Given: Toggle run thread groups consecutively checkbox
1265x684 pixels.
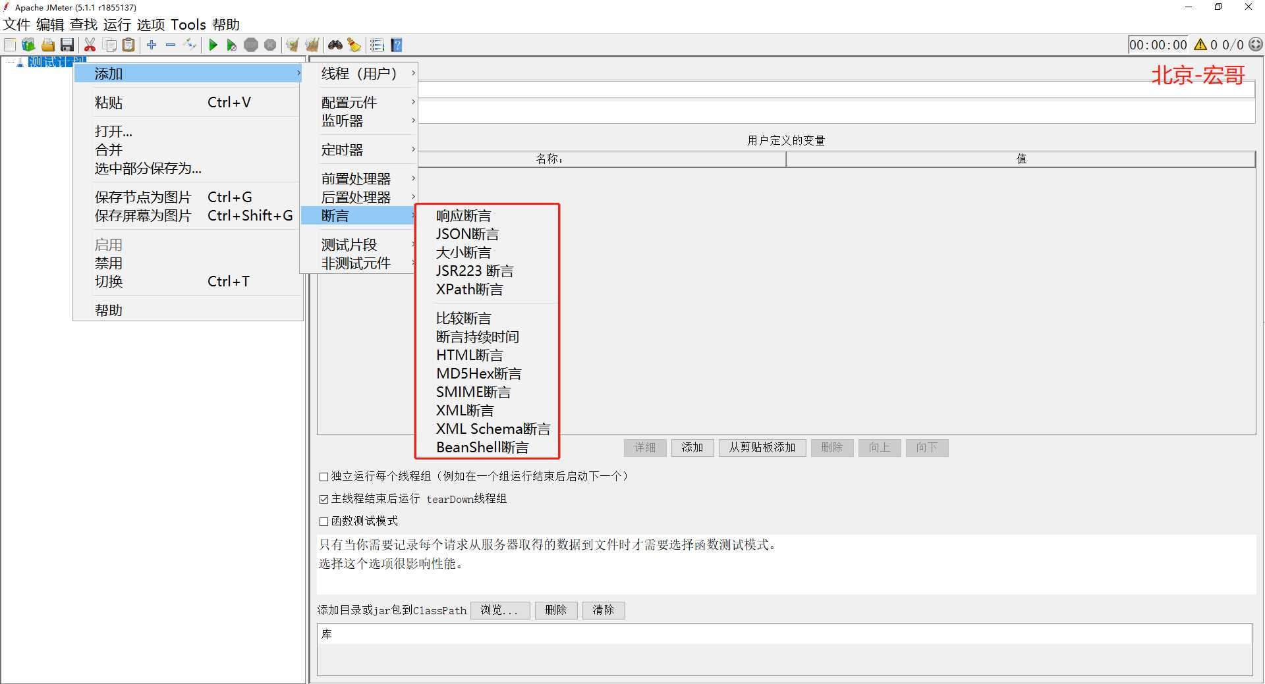Looking at the screenshot, I should 323,477.
